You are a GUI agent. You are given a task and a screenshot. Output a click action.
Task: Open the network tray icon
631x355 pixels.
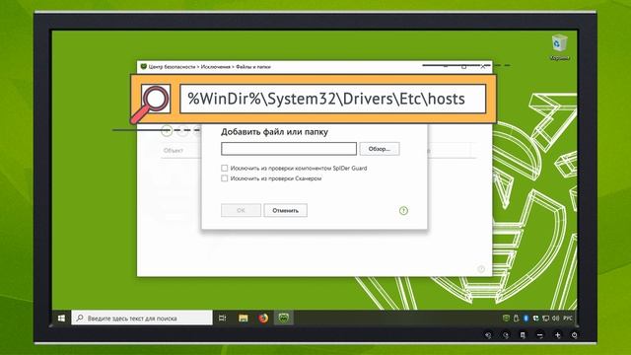[x=545, y=318]
